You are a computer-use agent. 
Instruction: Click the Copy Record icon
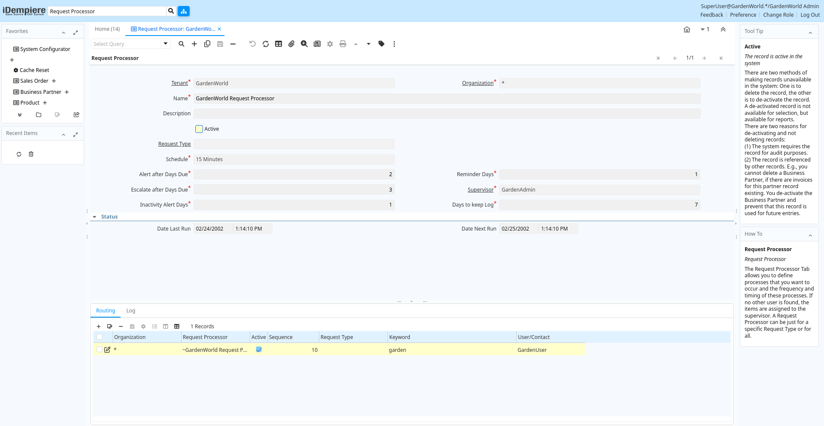pos(207,44)
